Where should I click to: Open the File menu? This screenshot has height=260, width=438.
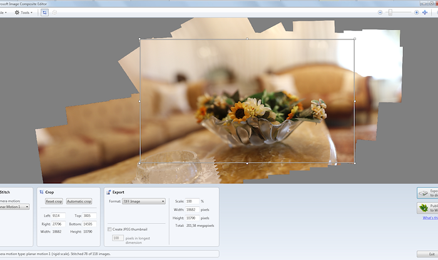[3, 12]
